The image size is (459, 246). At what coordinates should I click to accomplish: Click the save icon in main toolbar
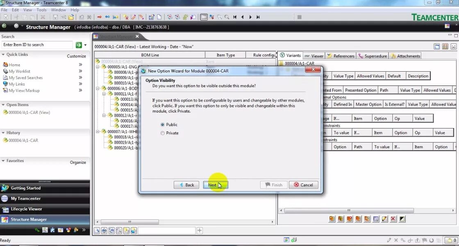pos(55,17)
